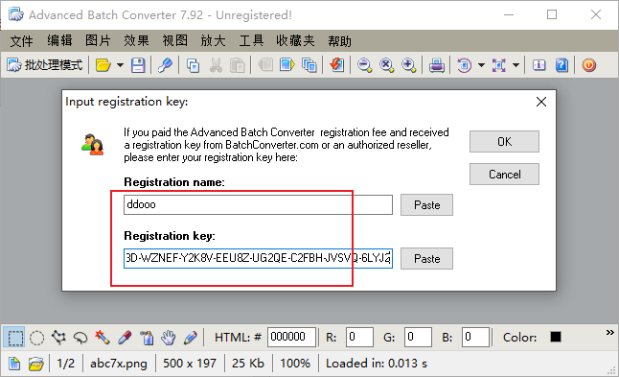The image size is (619, 377).
Task: Open the 编辑 menu
Action: click(59, 40)
